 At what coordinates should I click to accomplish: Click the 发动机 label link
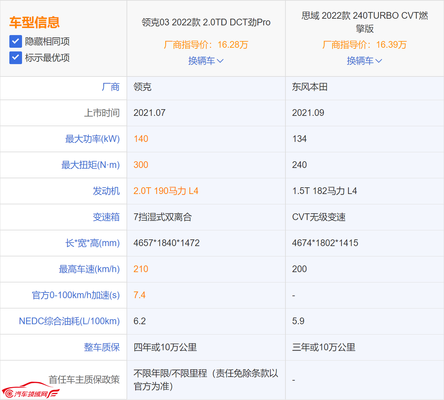point(106,191)
